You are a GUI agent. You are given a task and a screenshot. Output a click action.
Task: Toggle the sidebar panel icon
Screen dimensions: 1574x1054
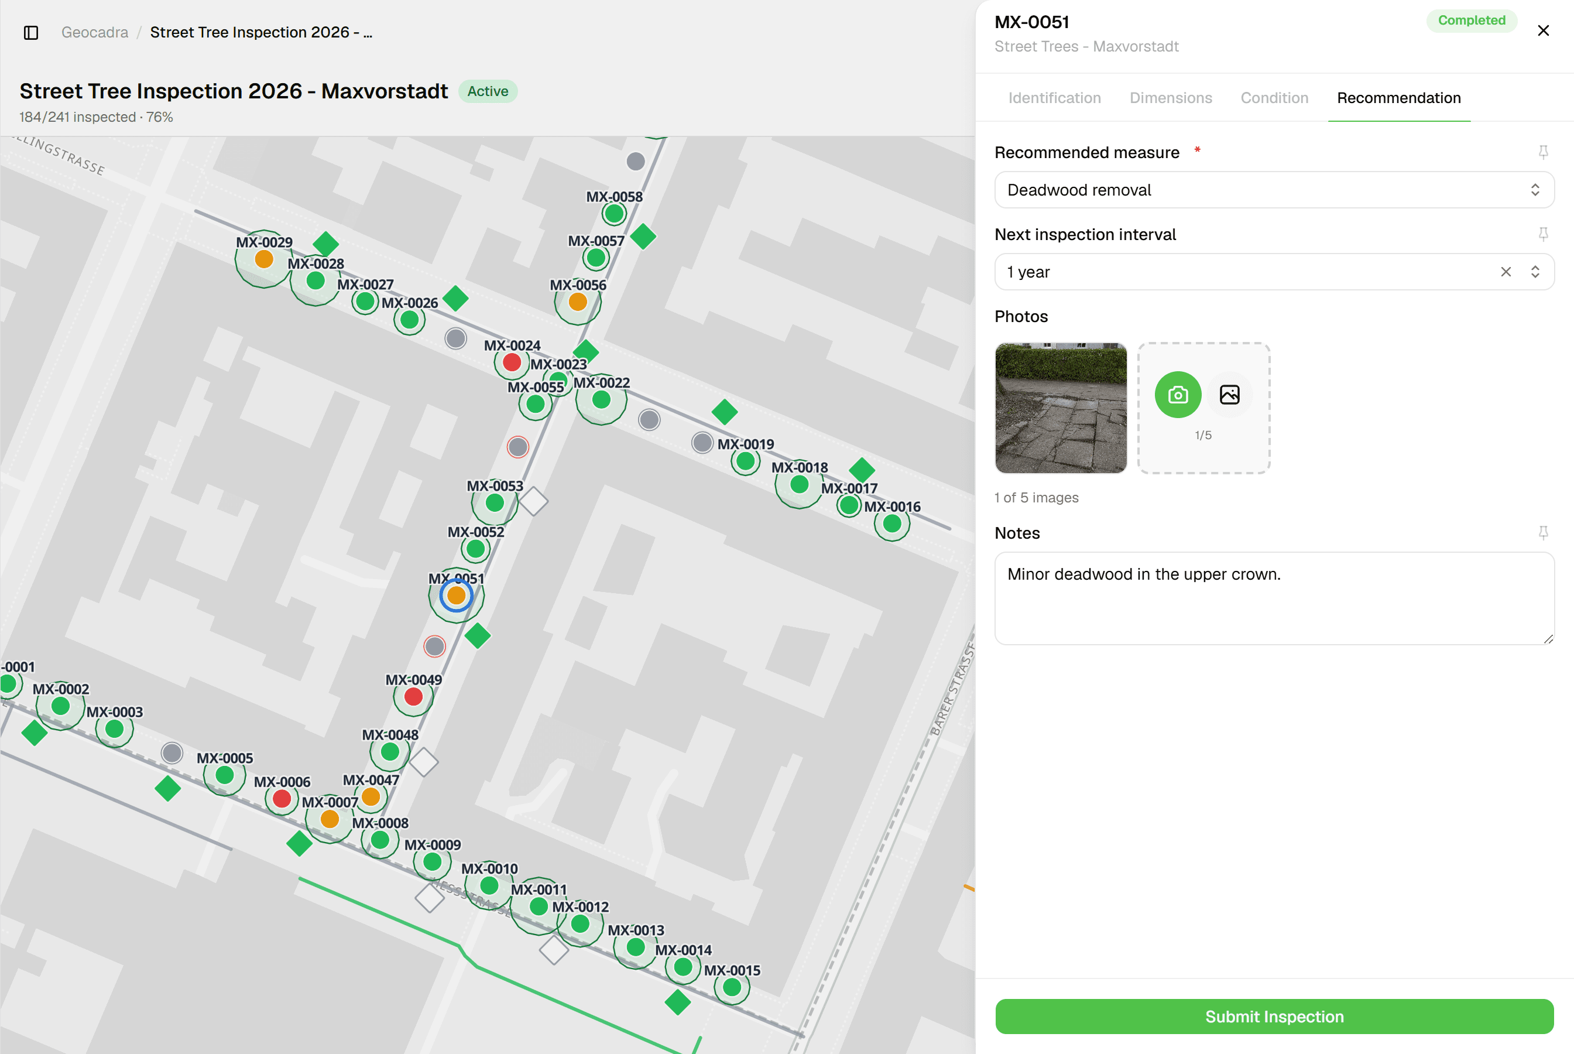click(x=31, y=32)
